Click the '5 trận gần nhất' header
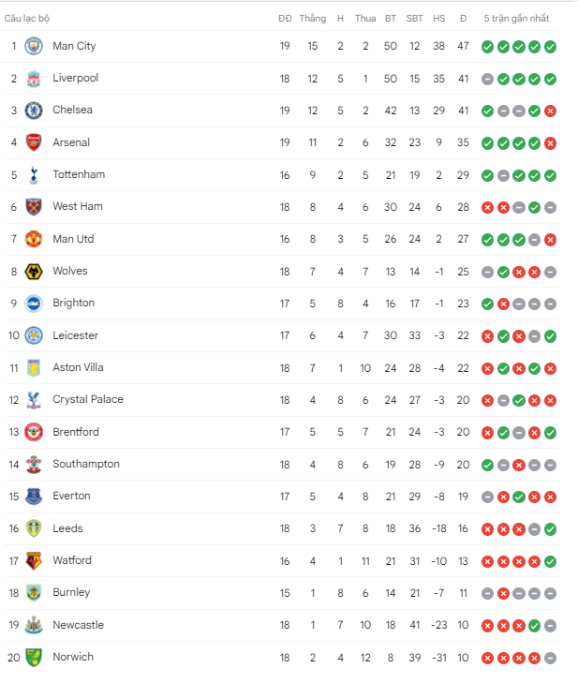Screen dimensions: 578x683 coord(516,19)
